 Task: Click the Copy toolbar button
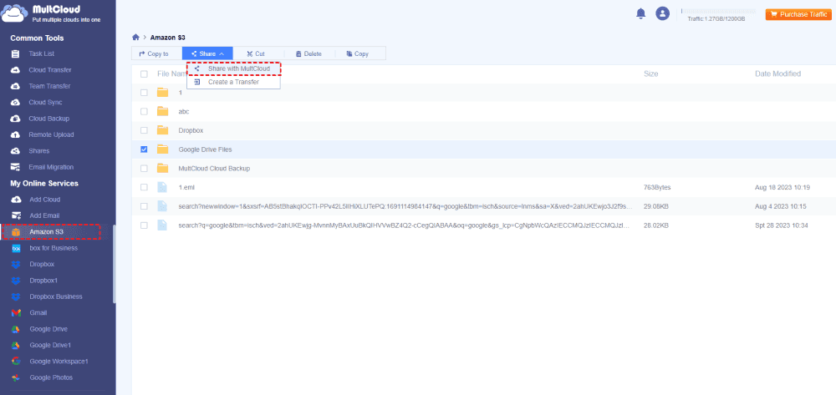[x=357, y=53]
